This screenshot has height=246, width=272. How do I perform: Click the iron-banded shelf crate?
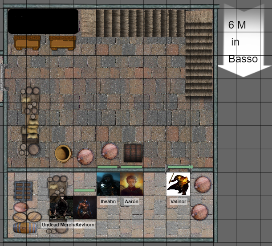(x=24, y=191)
